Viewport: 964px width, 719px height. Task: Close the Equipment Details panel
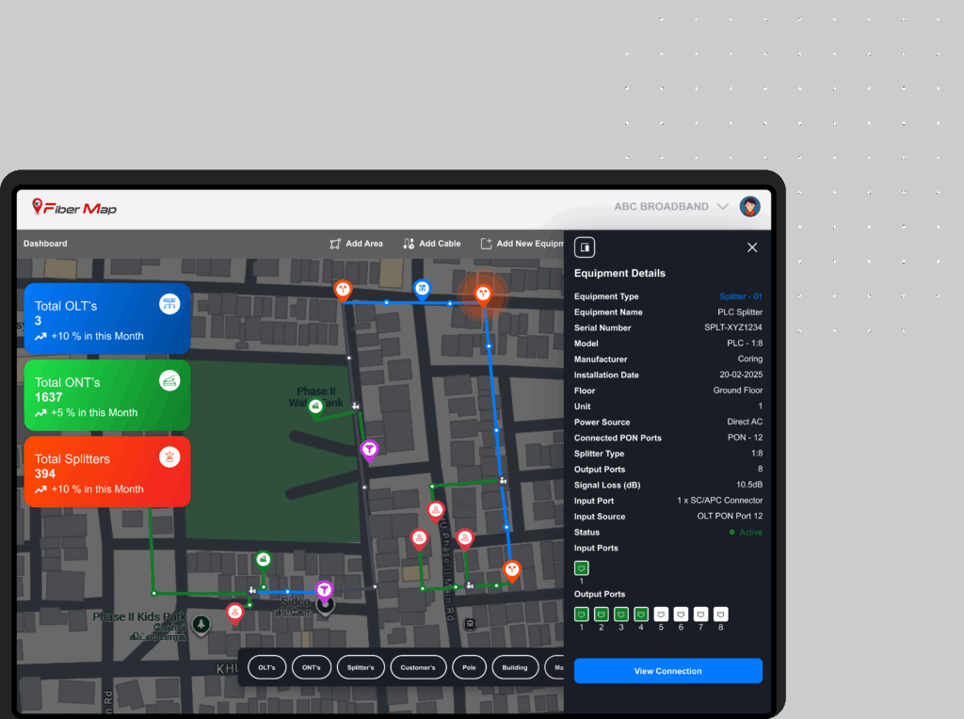[x=752, y=248]
